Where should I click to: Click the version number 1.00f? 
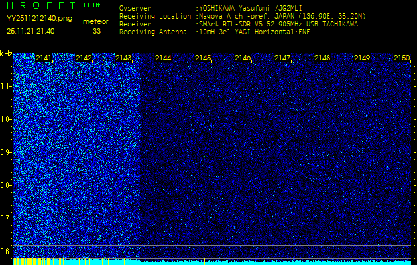(x=91, y=5)
